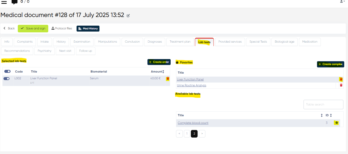Delete Liver Function Panel from selected lab tests
This screenshot has width=348, height=154.
coord(168,79)
